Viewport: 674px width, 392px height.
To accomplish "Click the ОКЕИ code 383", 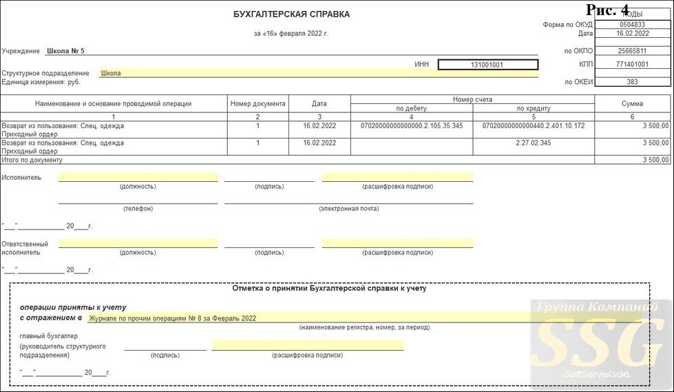I will pos(632,82).
